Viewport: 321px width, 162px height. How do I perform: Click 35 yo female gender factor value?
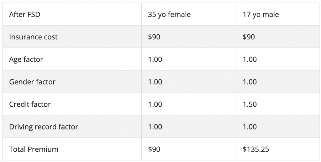155,82
